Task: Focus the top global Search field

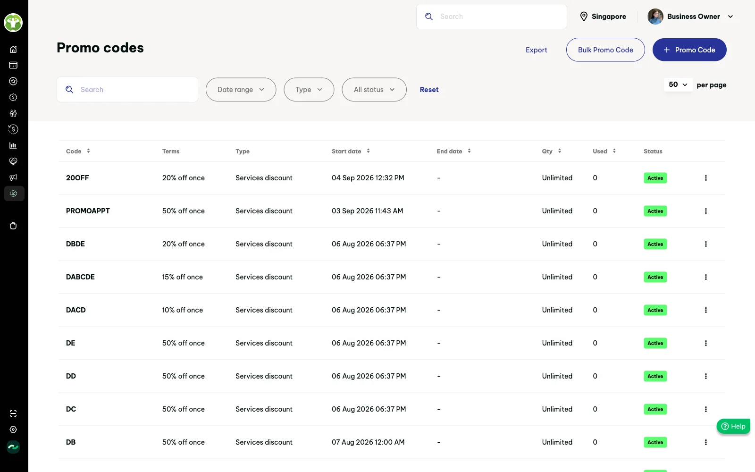Action: pos(492,17)
